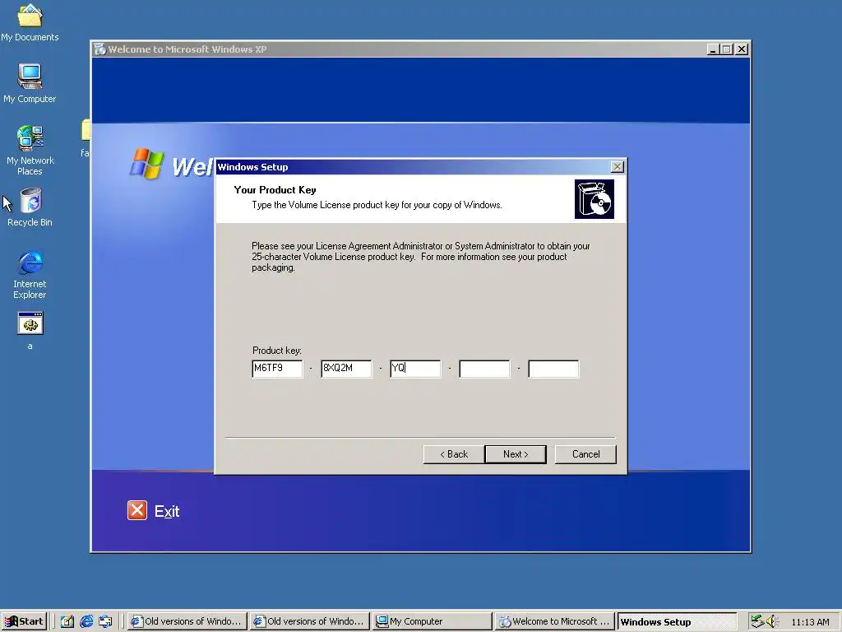Click the 11:13 AM clock
Image resolution: width=842 pixels, height=632 pixels.
click(x=810, y=622)
